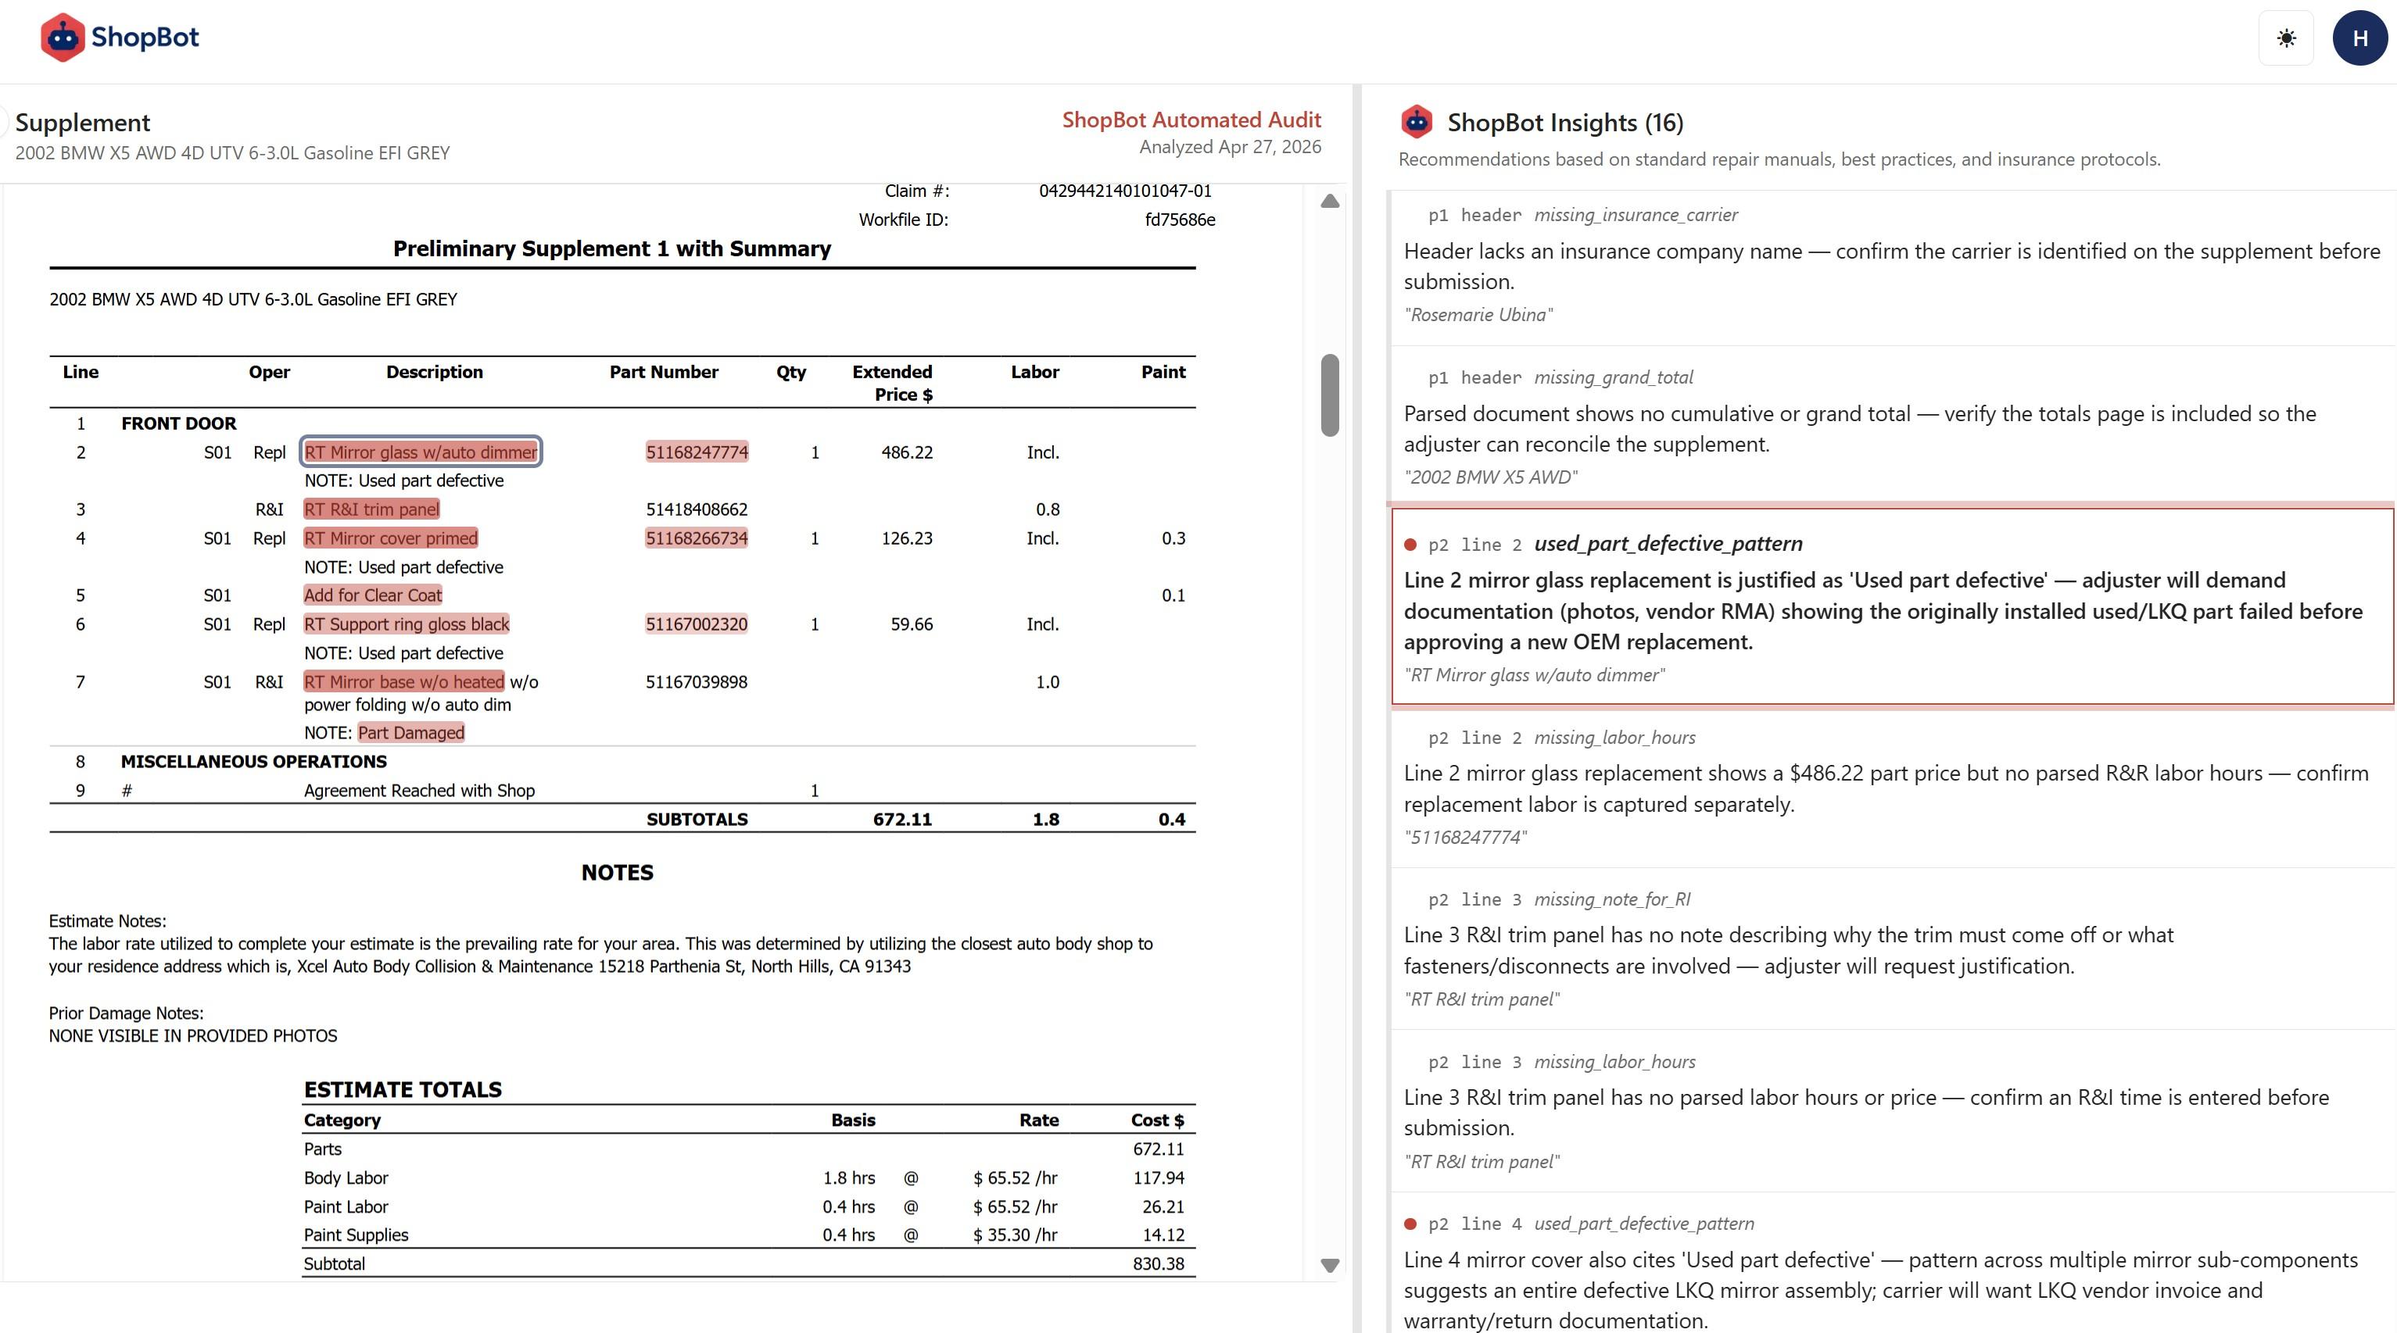Click the document scroll up arrow
Screen dimensions: 2397x1333
[1330, 201]
